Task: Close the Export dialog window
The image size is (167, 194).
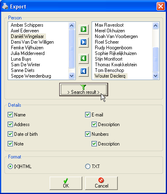Action: point(161,6)
